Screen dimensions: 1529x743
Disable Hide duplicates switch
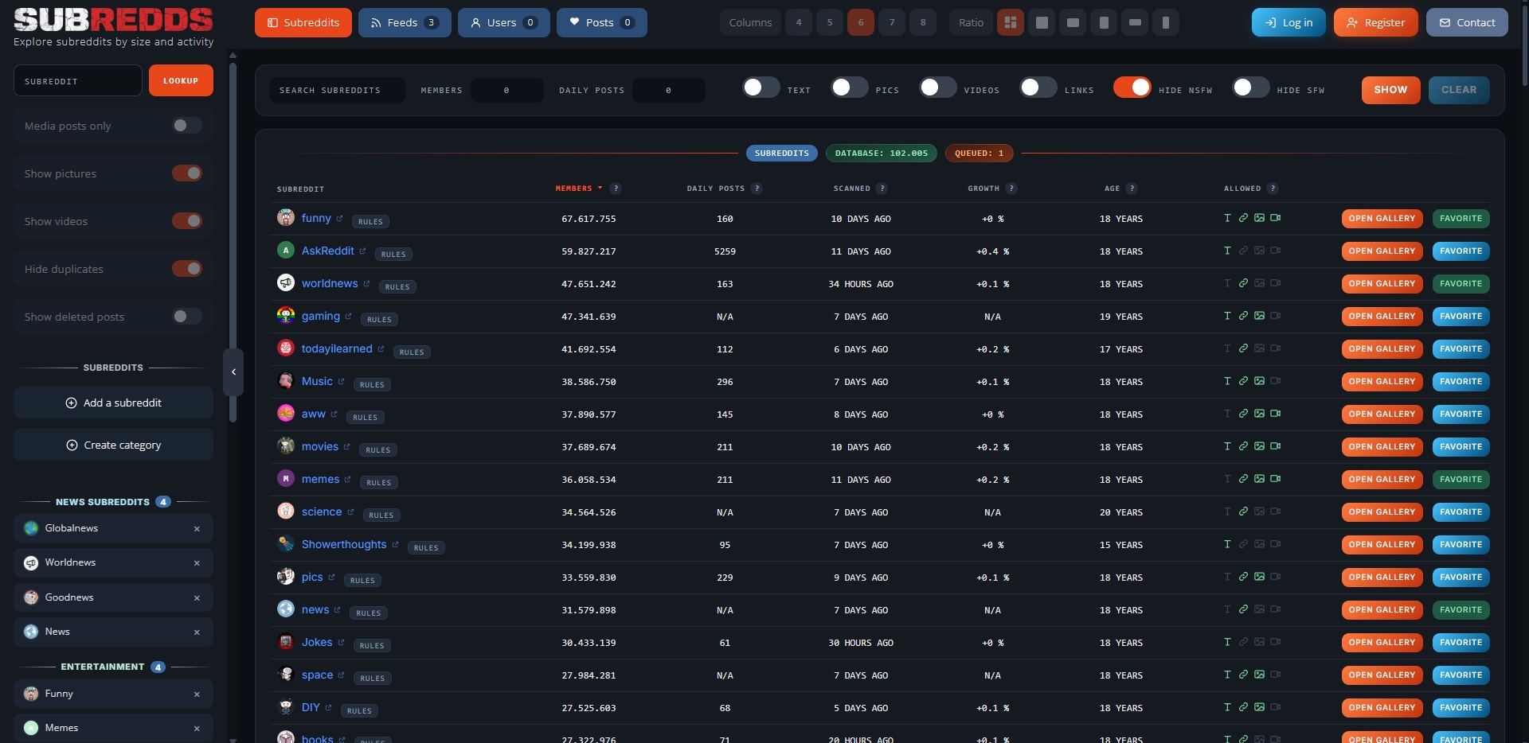pyautogui.click(x=187, y=269)
